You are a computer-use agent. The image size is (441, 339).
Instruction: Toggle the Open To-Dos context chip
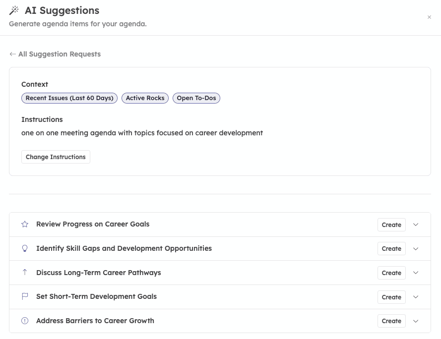tap(196, 98)
